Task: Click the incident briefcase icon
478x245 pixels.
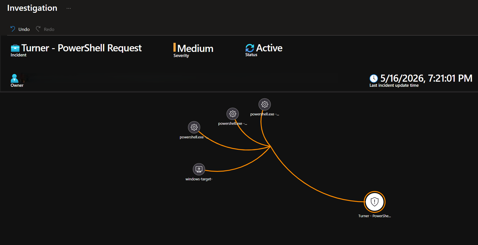Action: click(x=15, y=48)
